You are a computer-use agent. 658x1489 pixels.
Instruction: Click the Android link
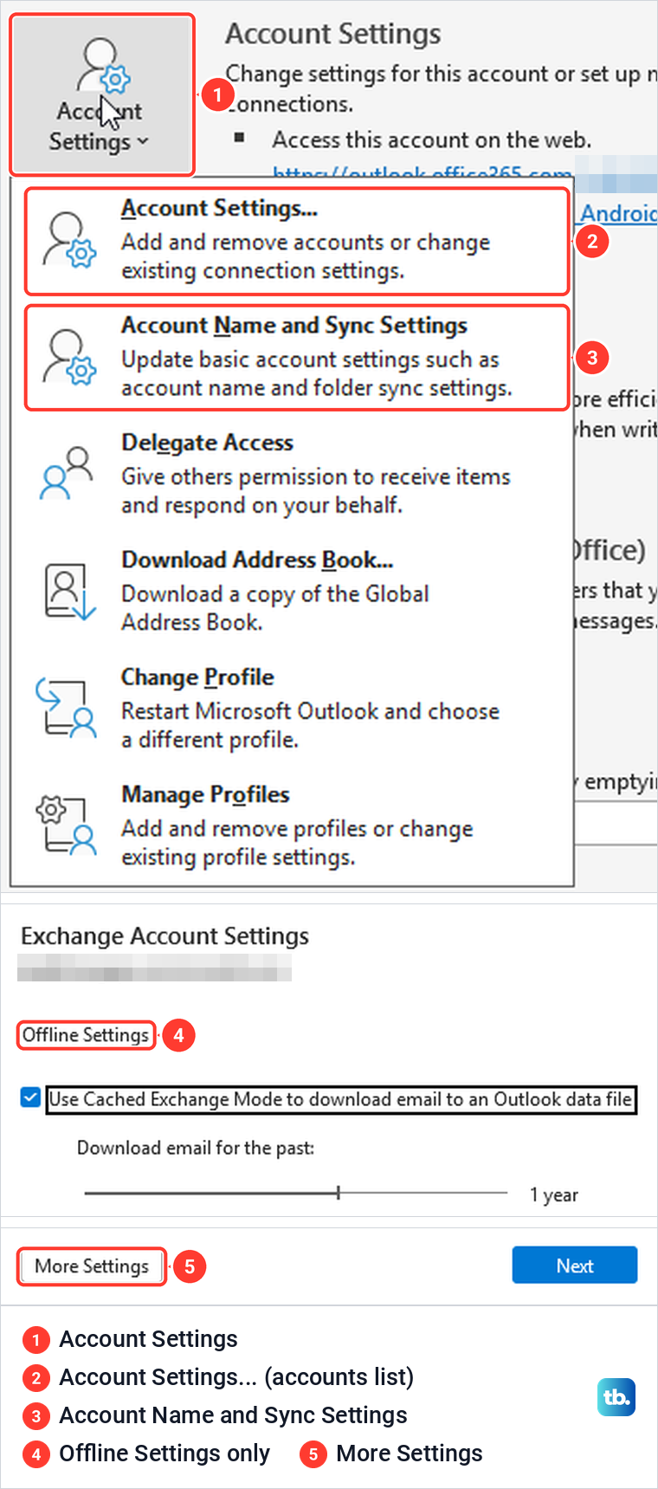[619, 213]
